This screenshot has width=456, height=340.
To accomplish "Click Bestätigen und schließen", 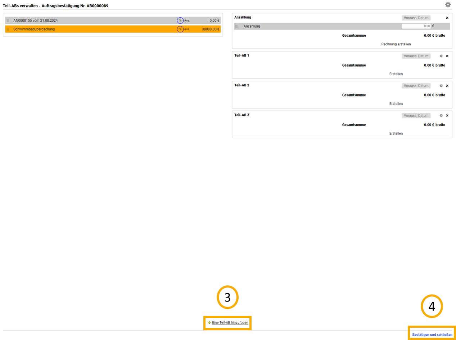I will [x=432, y=335].
